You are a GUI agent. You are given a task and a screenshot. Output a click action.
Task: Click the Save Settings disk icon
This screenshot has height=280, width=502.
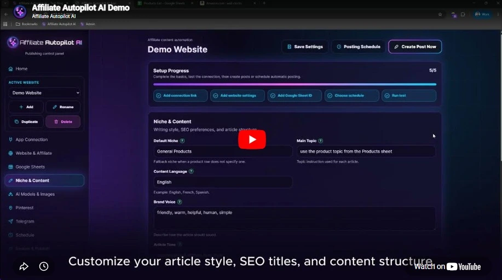coord(290,46)
